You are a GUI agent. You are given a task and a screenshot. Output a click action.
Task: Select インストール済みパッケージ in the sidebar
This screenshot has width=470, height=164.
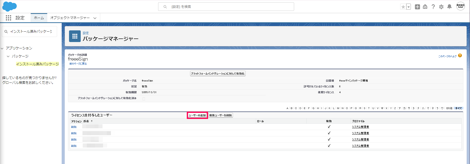pos(38,64)
